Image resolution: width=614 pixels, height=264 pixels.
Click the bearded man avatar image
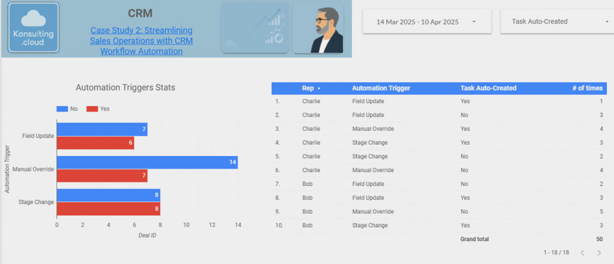[x=318, y=28]
